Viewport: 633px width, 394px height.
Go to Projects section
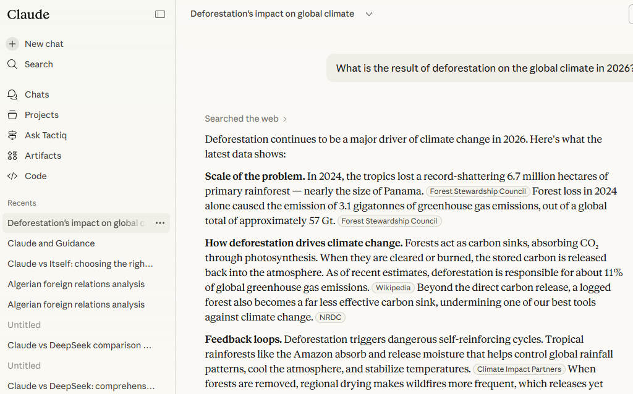(41, 115)
